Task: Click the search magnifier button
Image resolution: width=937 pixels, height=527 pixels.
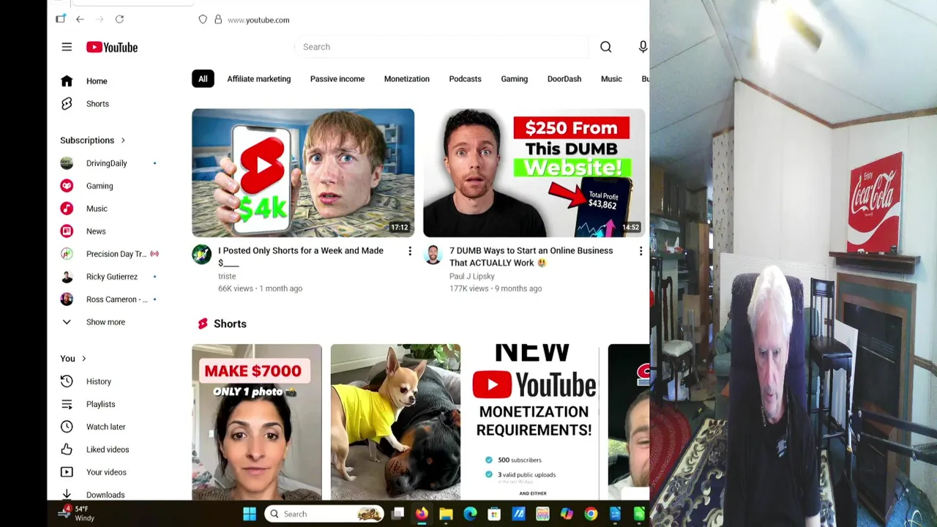Action: [605, 47]
